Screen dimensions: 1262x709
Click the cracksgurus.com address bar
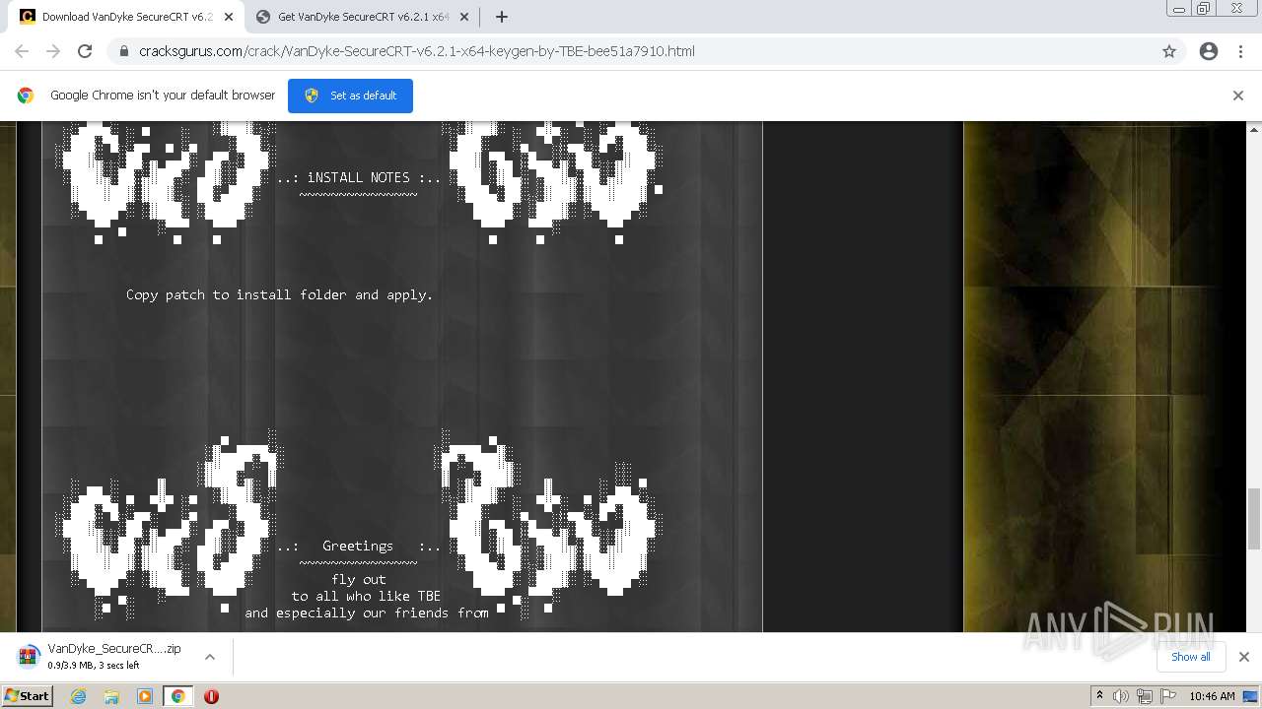tap(631, 51)
